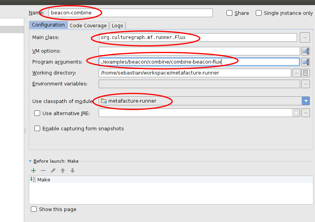
Task: Browse Working directory with ellipsis button
Action: 297,73
